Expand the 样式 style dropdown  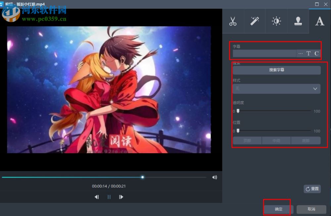276,89
